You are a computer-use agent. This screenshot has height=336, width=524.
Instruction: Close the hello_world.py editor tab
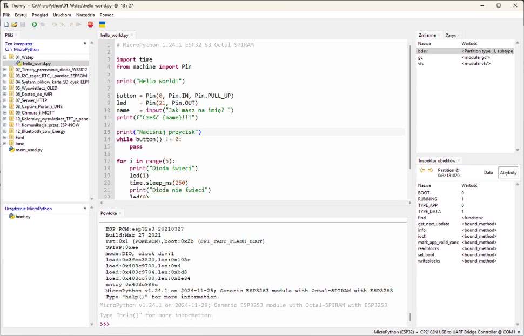[x=132, y=35]
